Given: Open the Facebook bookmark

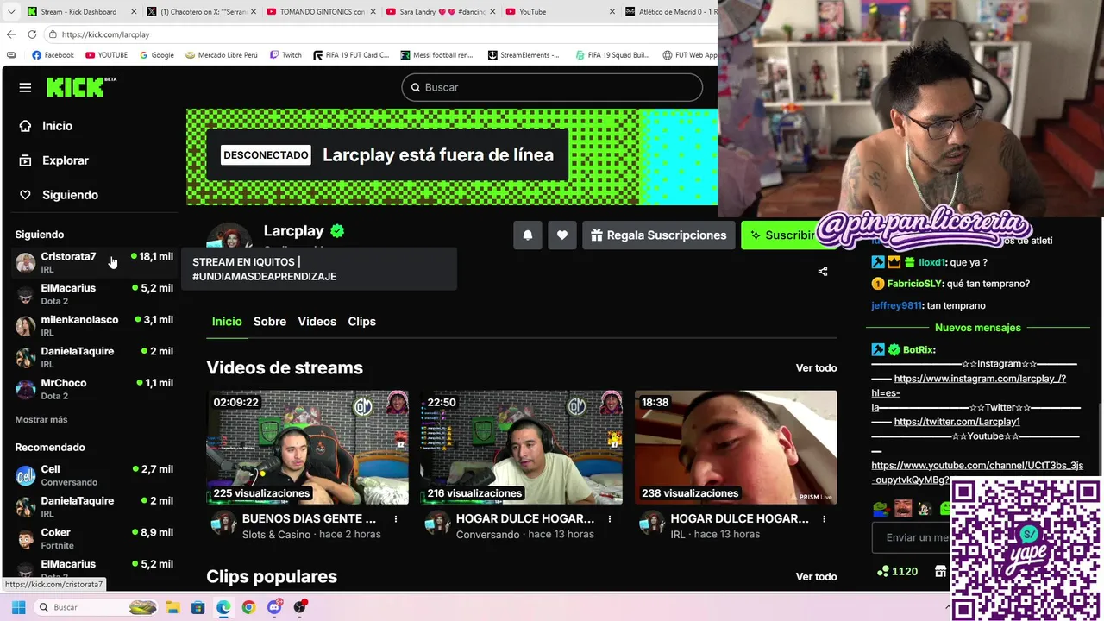Looking at the screenshot, I should 53,55.
